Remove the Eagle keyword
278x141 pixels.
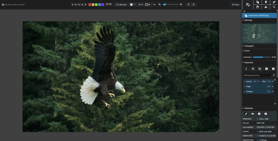coord(272,86)
